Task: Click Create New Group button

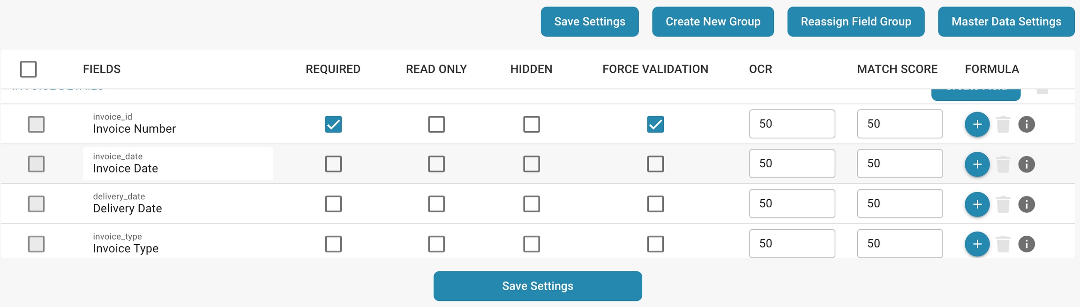Action: (712, 22)
